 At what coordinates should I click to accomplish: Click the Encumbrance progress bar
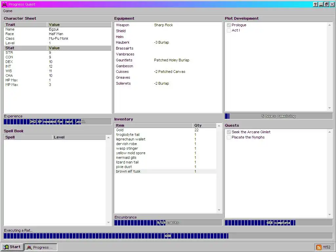(168, 223)
